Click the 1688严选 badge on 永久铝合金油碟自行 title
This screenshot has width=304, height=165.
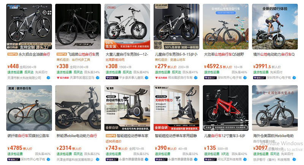click(13, 54)
